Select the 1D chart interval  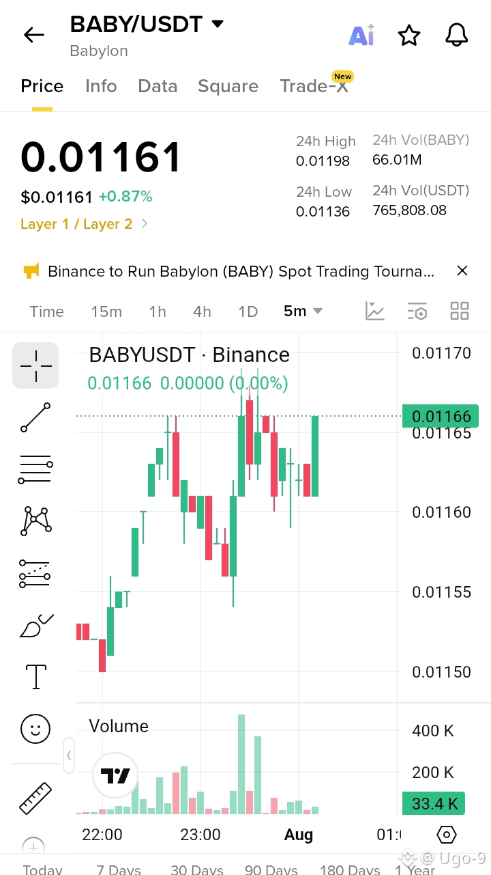click(x=248, y=311)
